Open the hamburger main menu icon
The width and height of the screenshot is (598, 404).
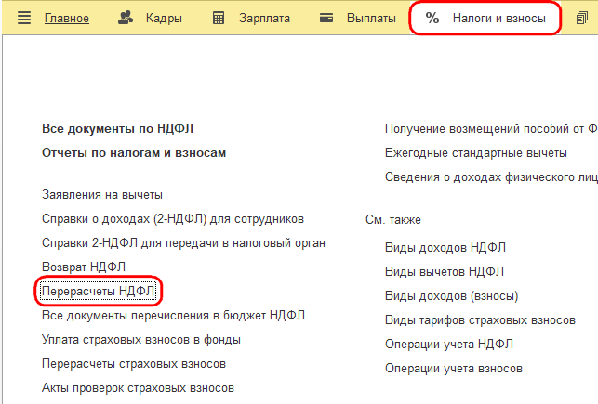click(24, 18)
